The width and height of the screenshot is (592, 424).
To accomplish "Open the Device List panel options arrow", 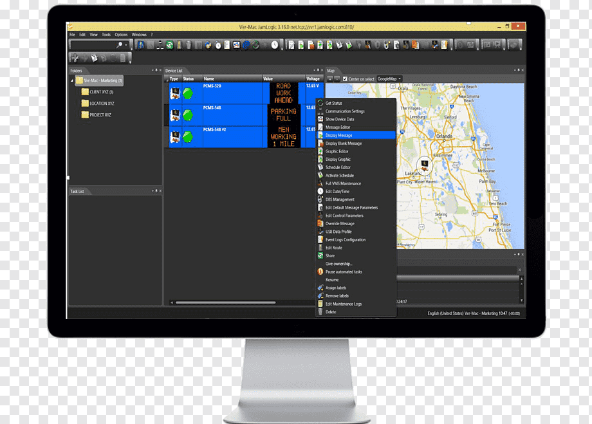I will (x=314, y=70).
